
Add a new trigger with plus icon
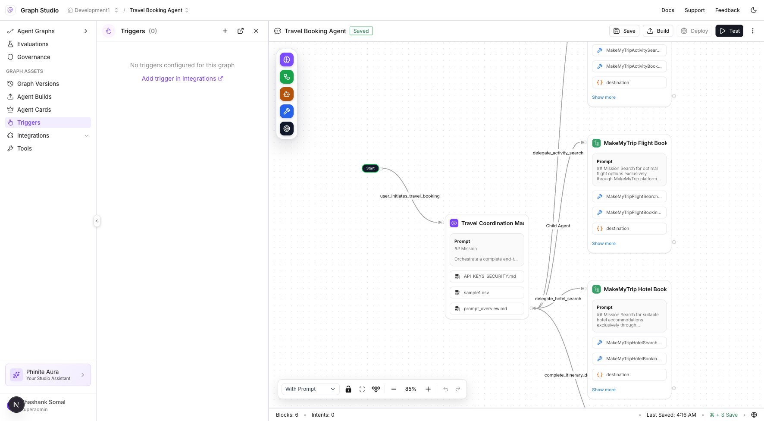coord(225,31)
